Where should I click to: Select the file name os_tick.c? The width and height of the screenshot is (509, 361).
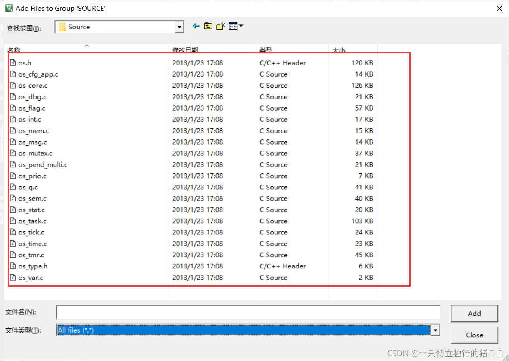31,232
